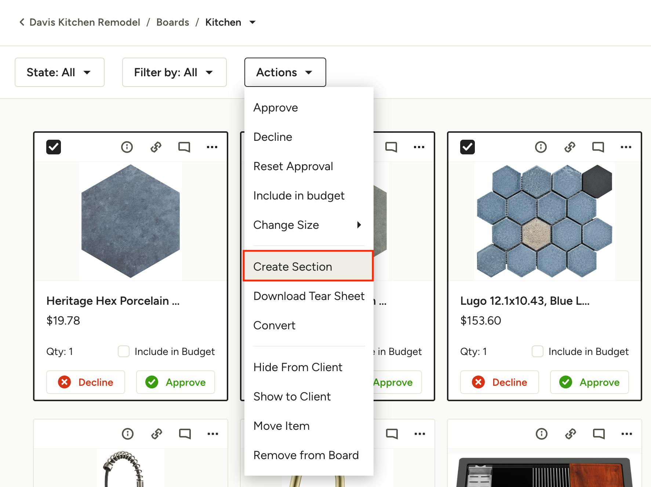Decline the Lugo Blue item

pos(499,382)
